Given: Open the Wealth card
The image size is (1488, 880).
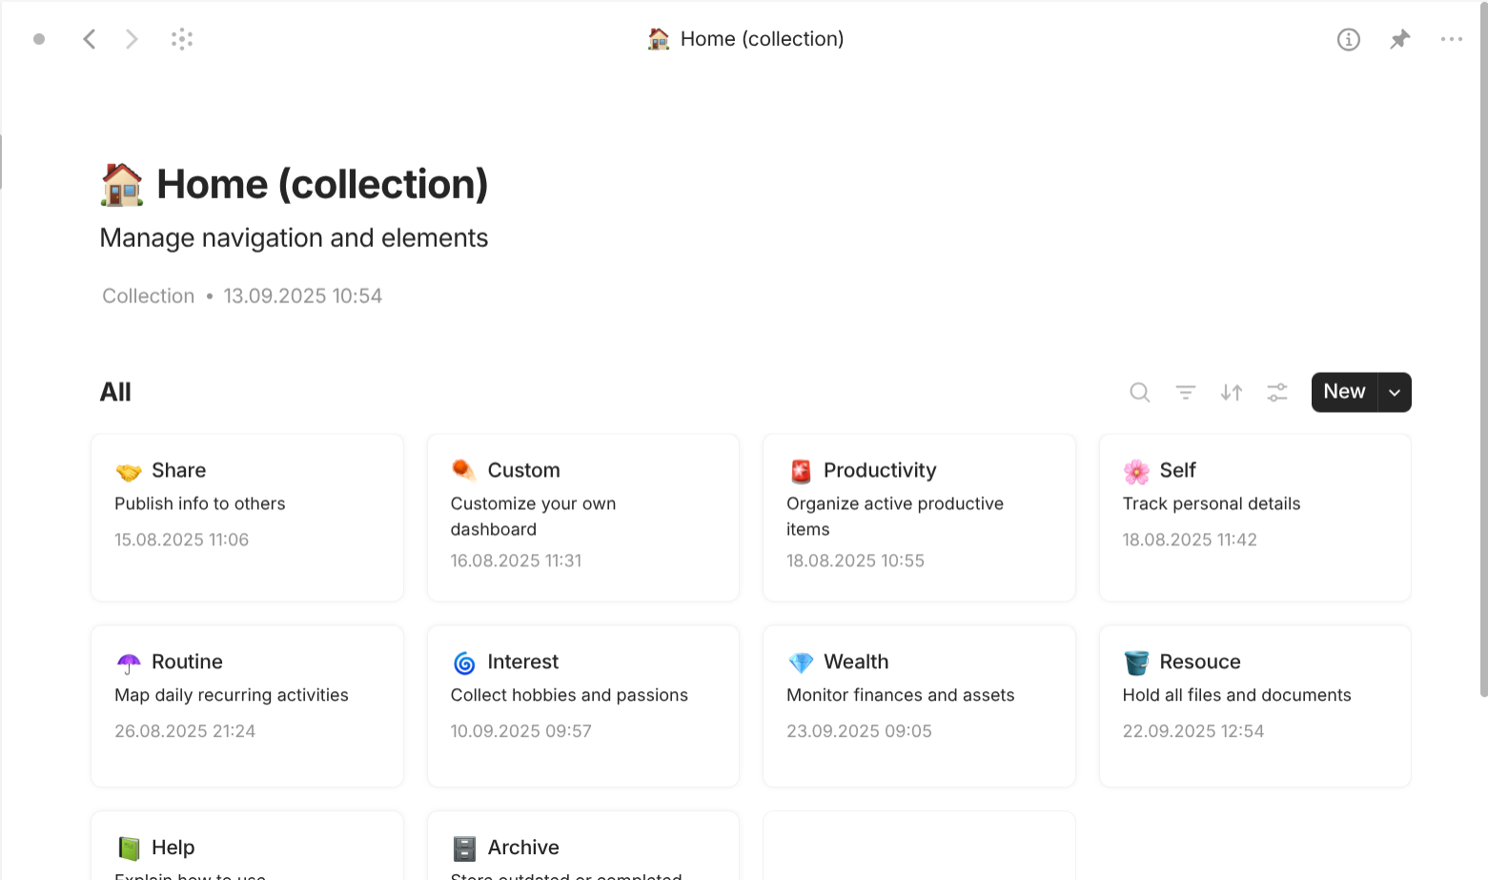Looking at the screenshot, I should point(919,706).
